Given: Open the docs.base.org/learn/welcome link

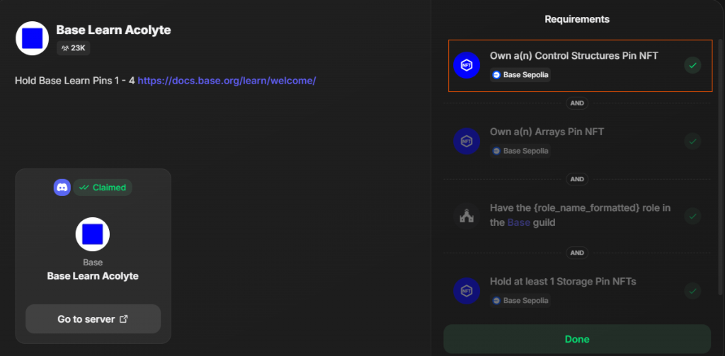Looking at the screenshot, I should (227, 81).
